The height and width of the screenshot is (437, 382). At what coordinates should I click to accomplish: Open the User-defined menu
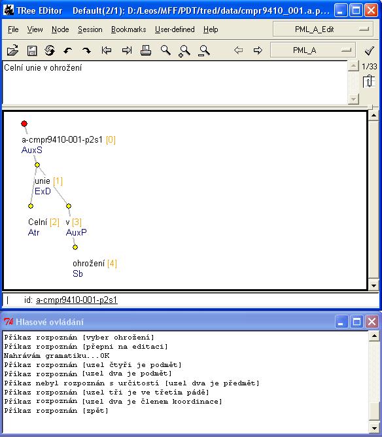pos(175,29)
